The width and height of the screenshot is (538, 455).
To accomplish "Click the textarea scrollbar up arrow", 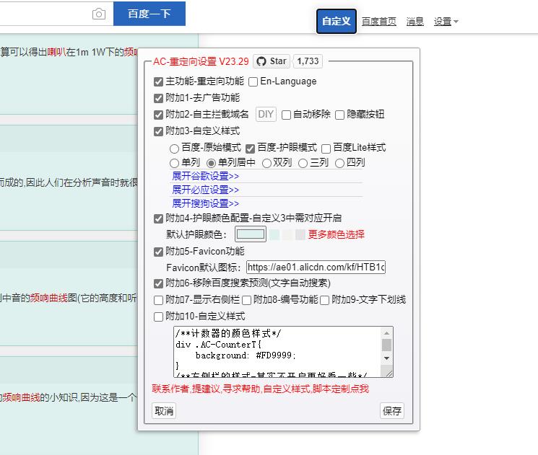I will point(386,332).
